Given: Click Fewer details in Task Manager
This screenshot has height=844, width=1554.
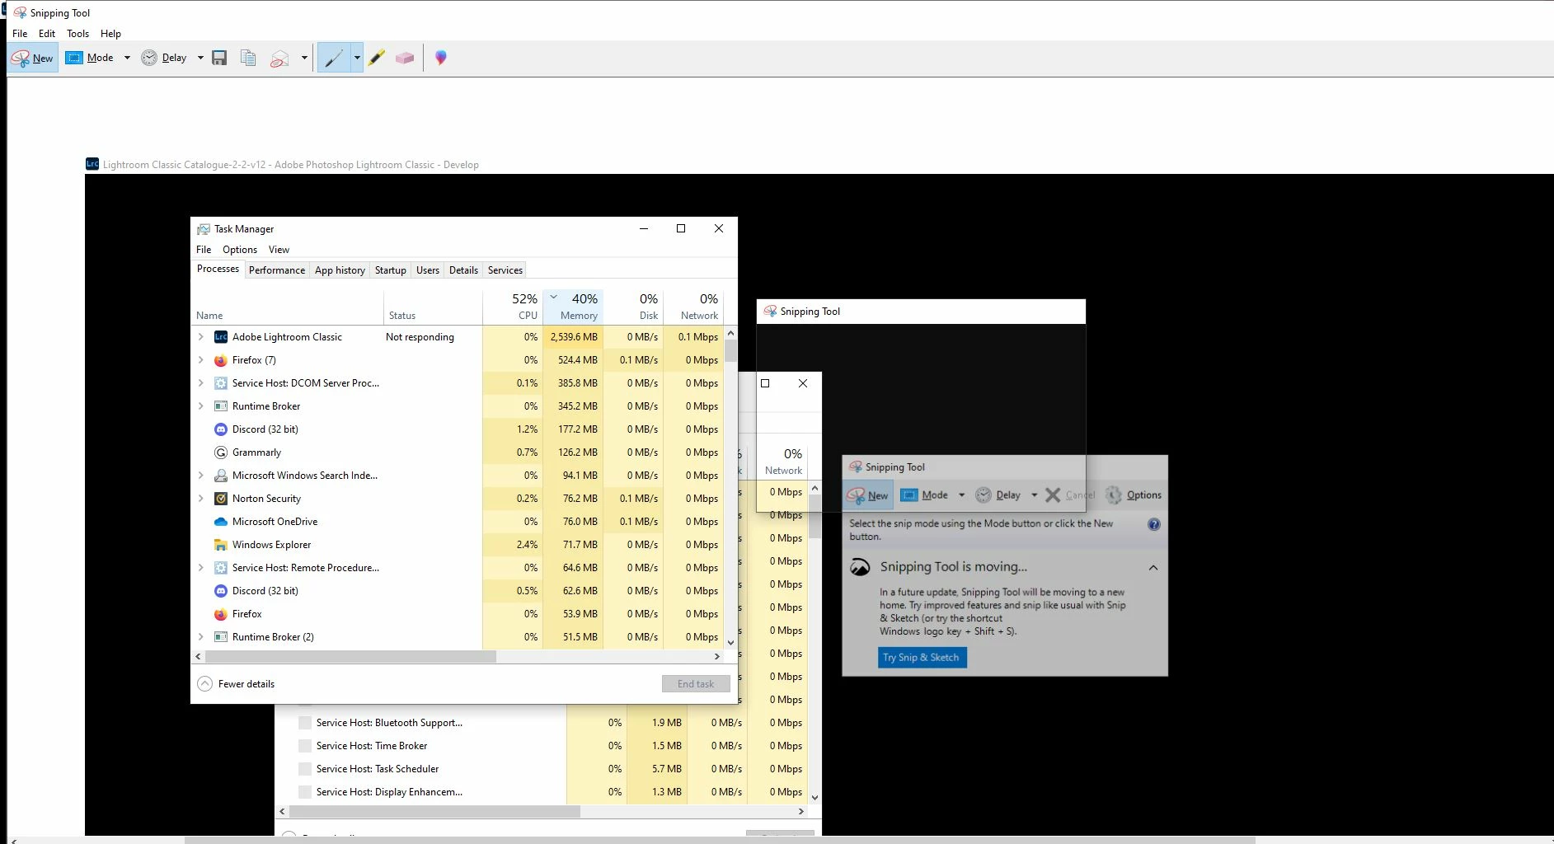Looking at the screenshot, I should point(237,684).
